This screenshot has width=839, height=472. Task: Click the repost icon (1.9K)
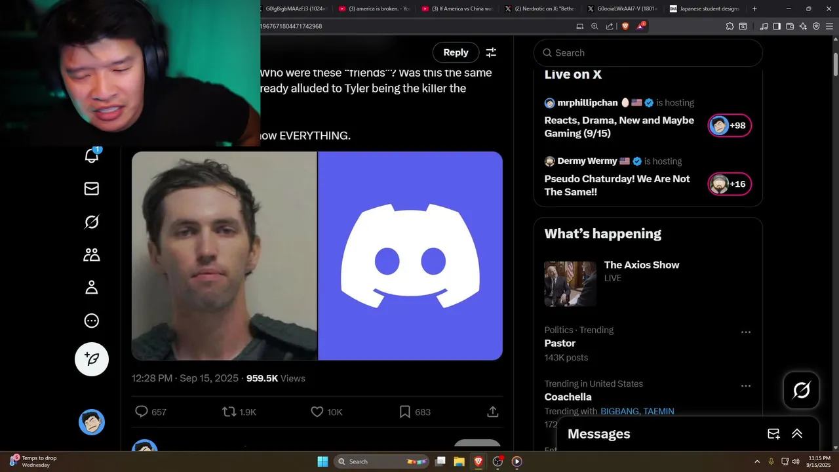click(x=229, y=412)
